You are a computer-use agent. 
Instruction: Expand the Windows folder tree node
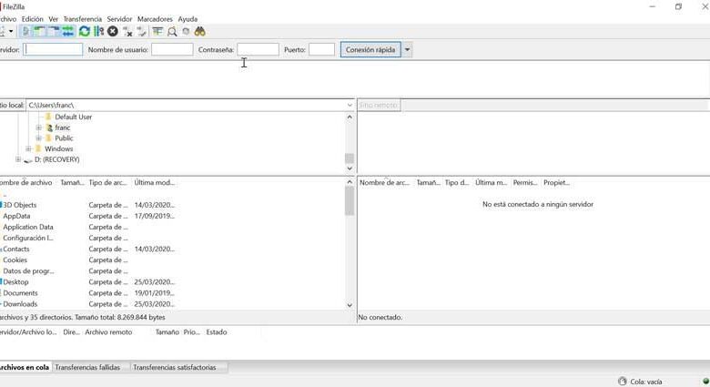[28, 148]
